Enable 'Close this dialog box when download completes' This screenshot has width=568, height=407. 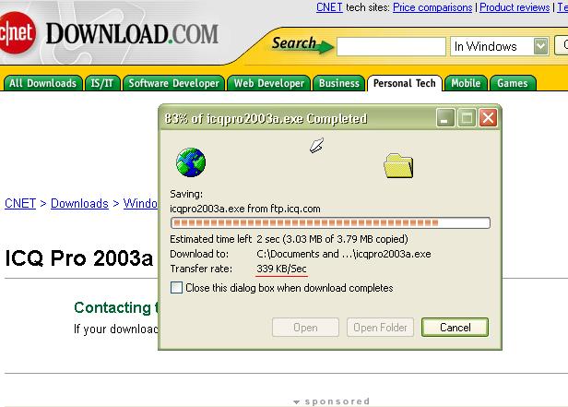coord(176,288)
